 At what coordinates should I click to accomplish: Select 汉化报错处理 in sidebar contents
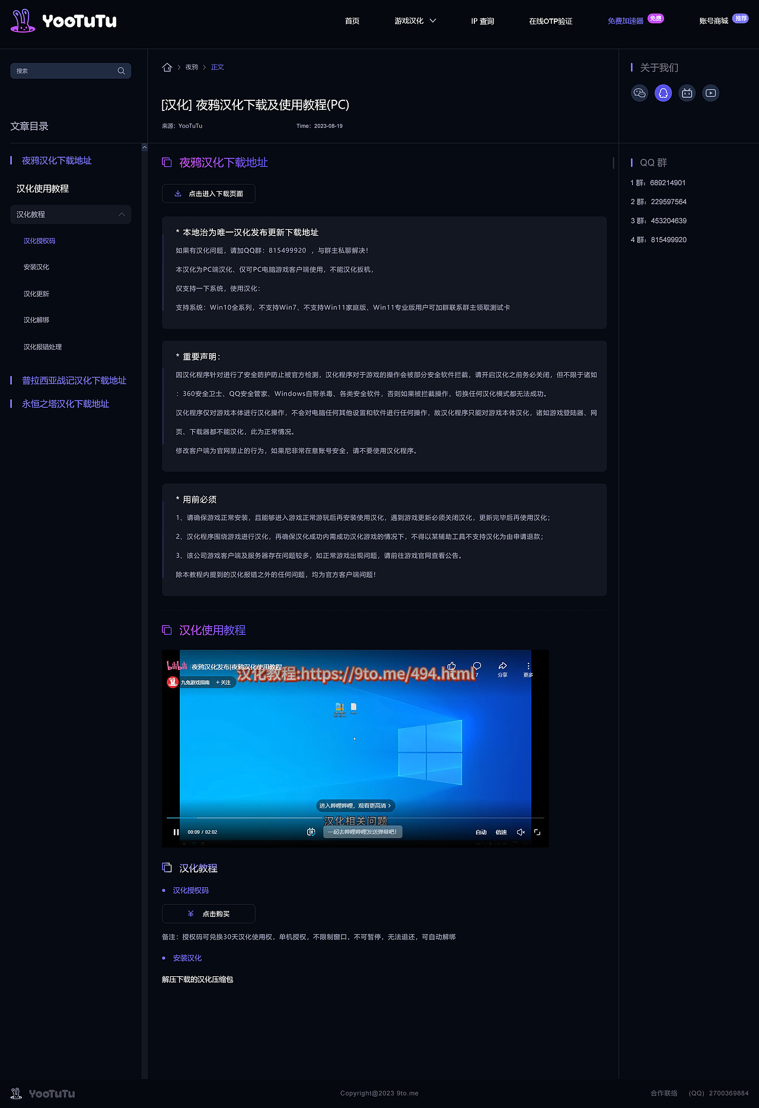[x=43, y=347]
